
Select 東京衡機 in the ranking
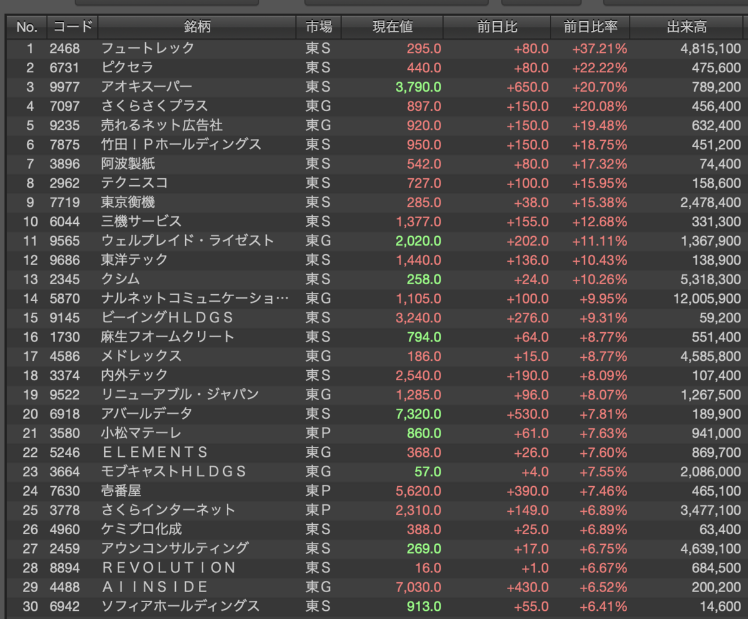(x=128, y=202)
